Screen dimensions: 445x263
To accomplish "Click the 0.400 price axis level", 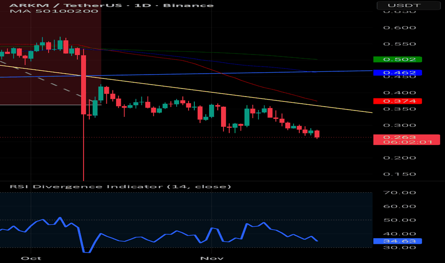I will (x=400, y=93).
